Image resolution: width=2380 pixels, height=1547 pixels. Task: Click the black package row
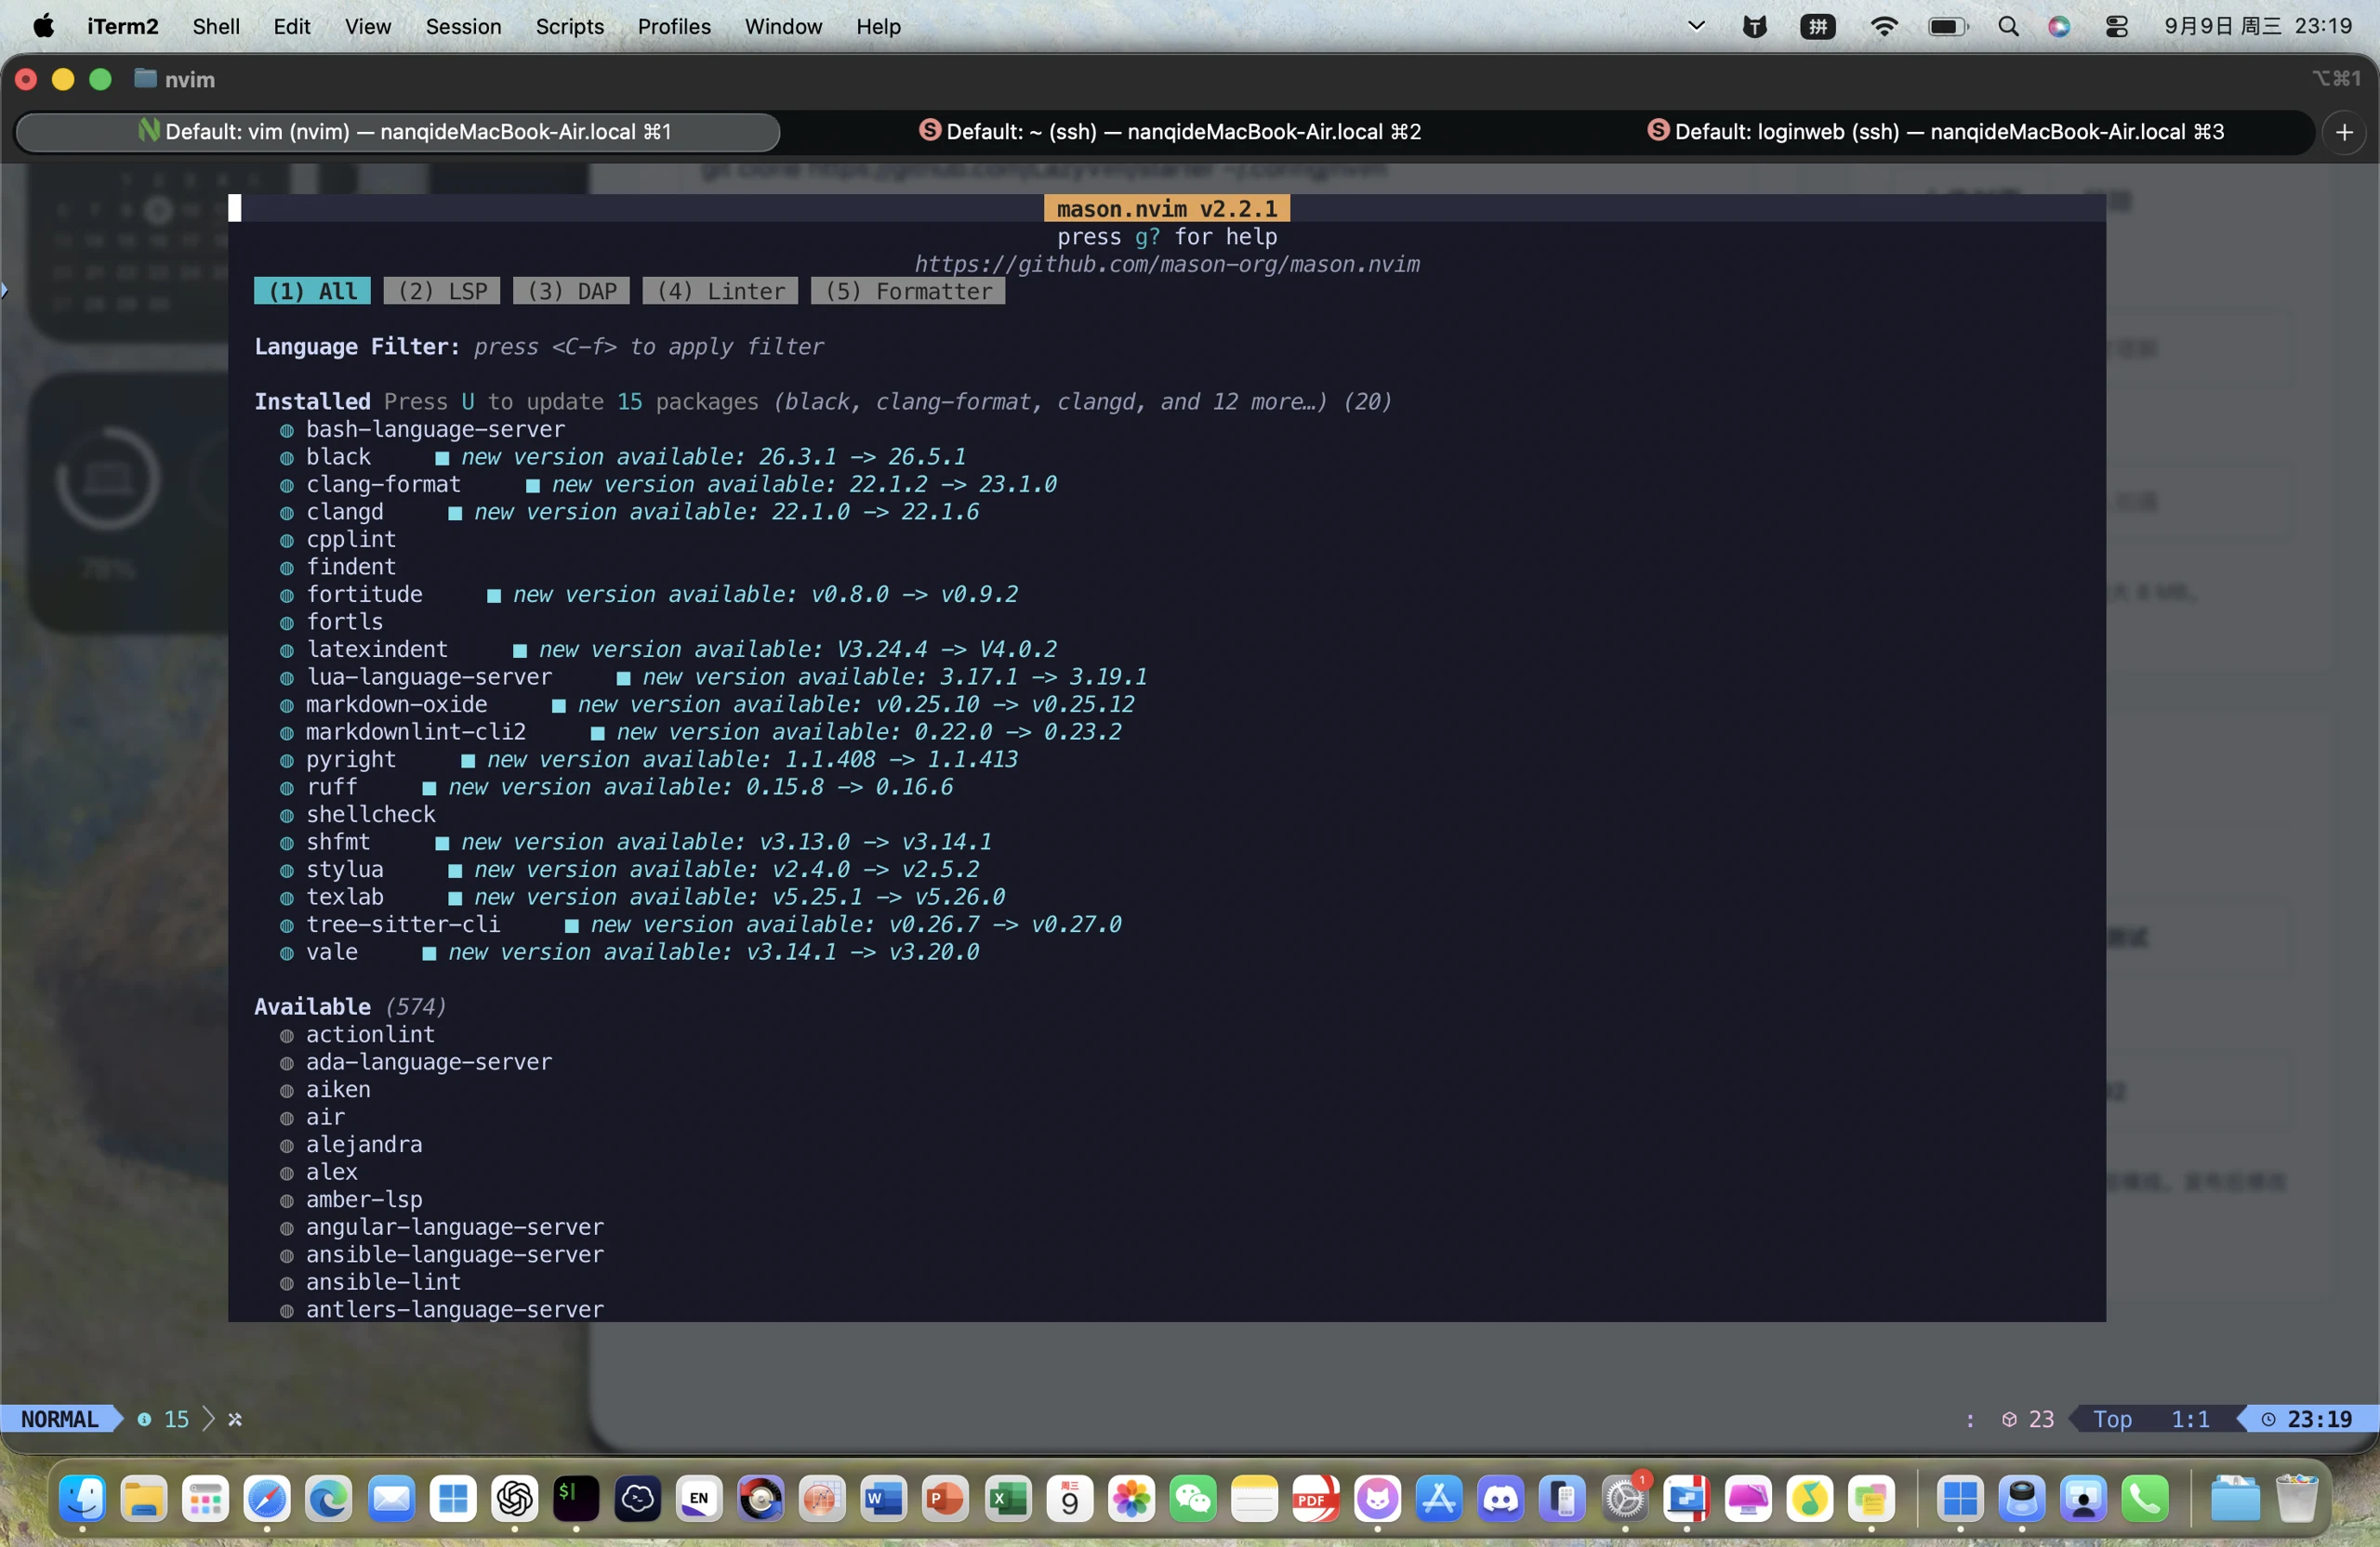623,457
